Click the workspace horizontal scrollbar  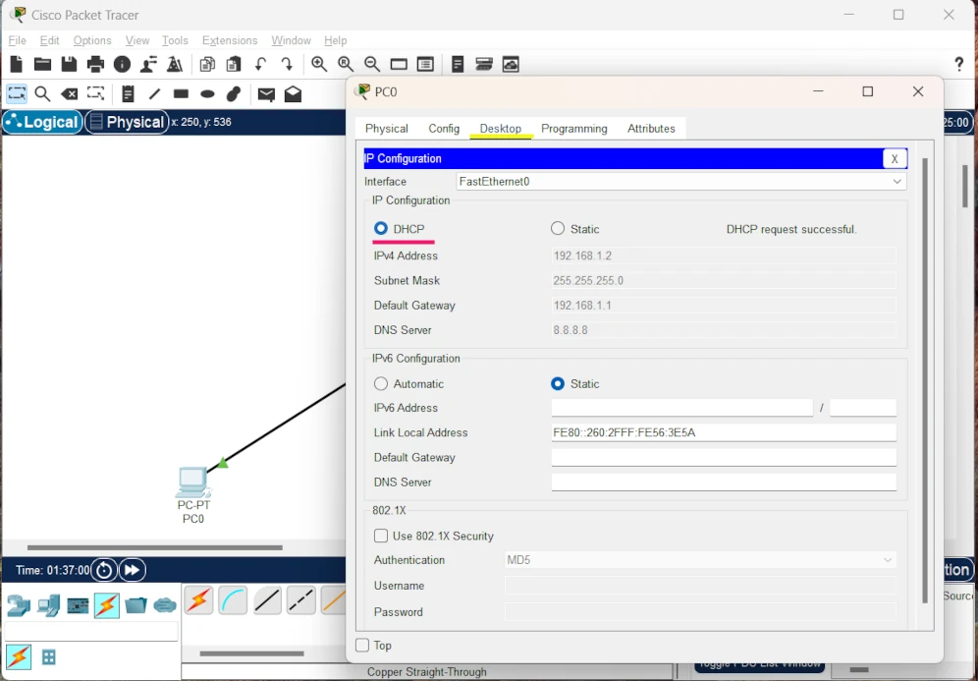tap(155, 548)
